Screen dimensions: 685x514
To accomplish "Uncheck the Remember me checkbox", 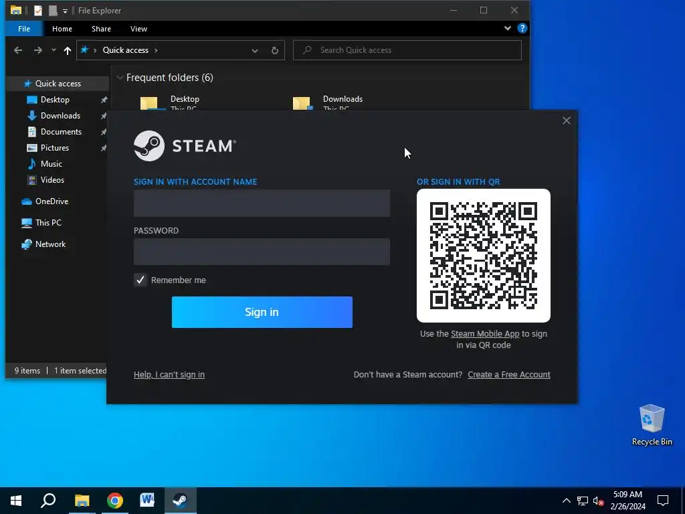I will [x=140, y=280].
